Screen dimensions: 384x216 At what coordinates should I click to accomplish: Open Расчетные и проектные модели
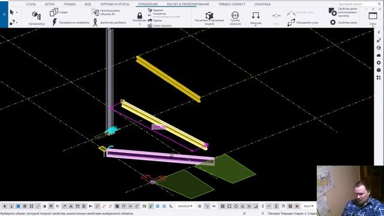[209, 18]
